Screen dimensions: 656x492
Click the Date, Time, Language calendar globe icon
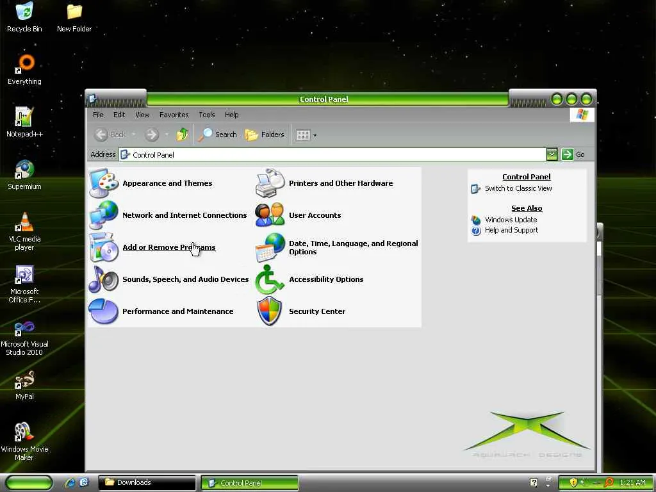270,247
